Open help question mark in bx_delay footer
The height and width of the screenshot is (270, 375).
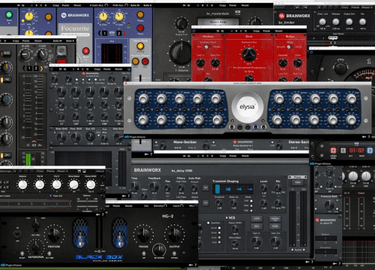tap(313, 262)
